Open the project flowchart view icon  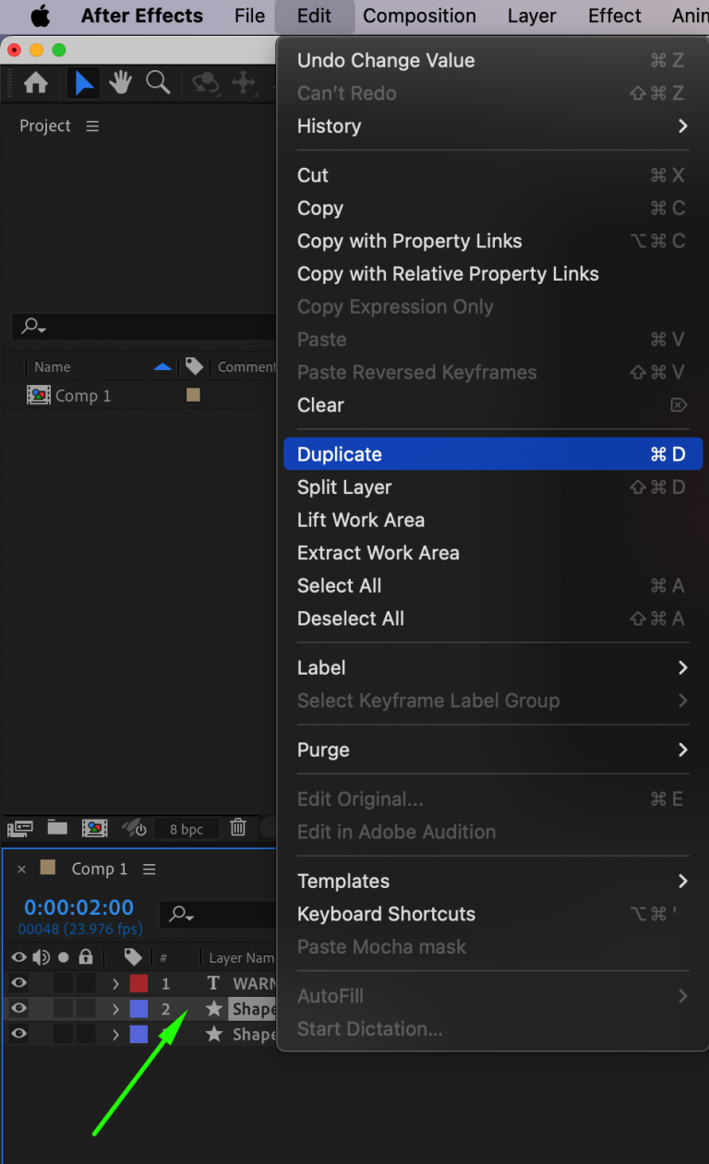coord(19,828)
